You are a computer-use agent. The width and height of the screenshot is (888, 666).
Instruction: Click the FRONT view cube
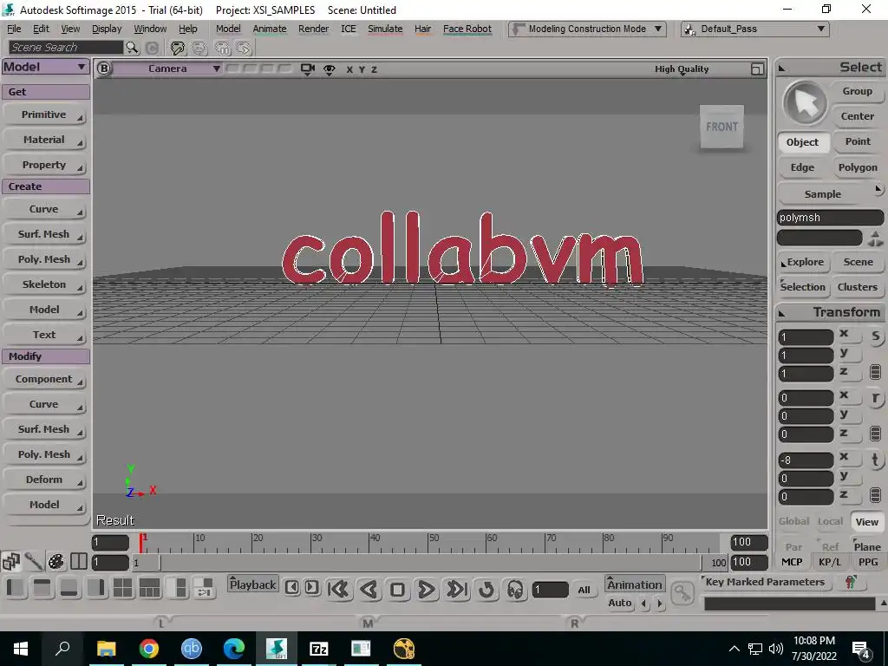click(x=721, y=127)
